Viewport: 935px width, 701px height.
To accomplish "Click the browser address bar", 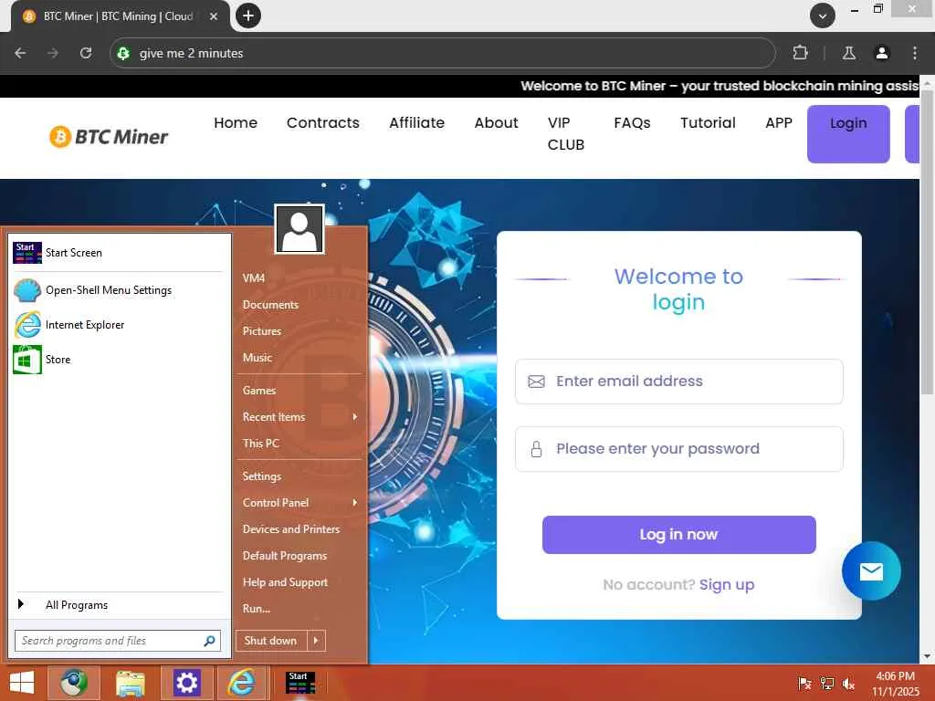I will (x=443, y=53).
